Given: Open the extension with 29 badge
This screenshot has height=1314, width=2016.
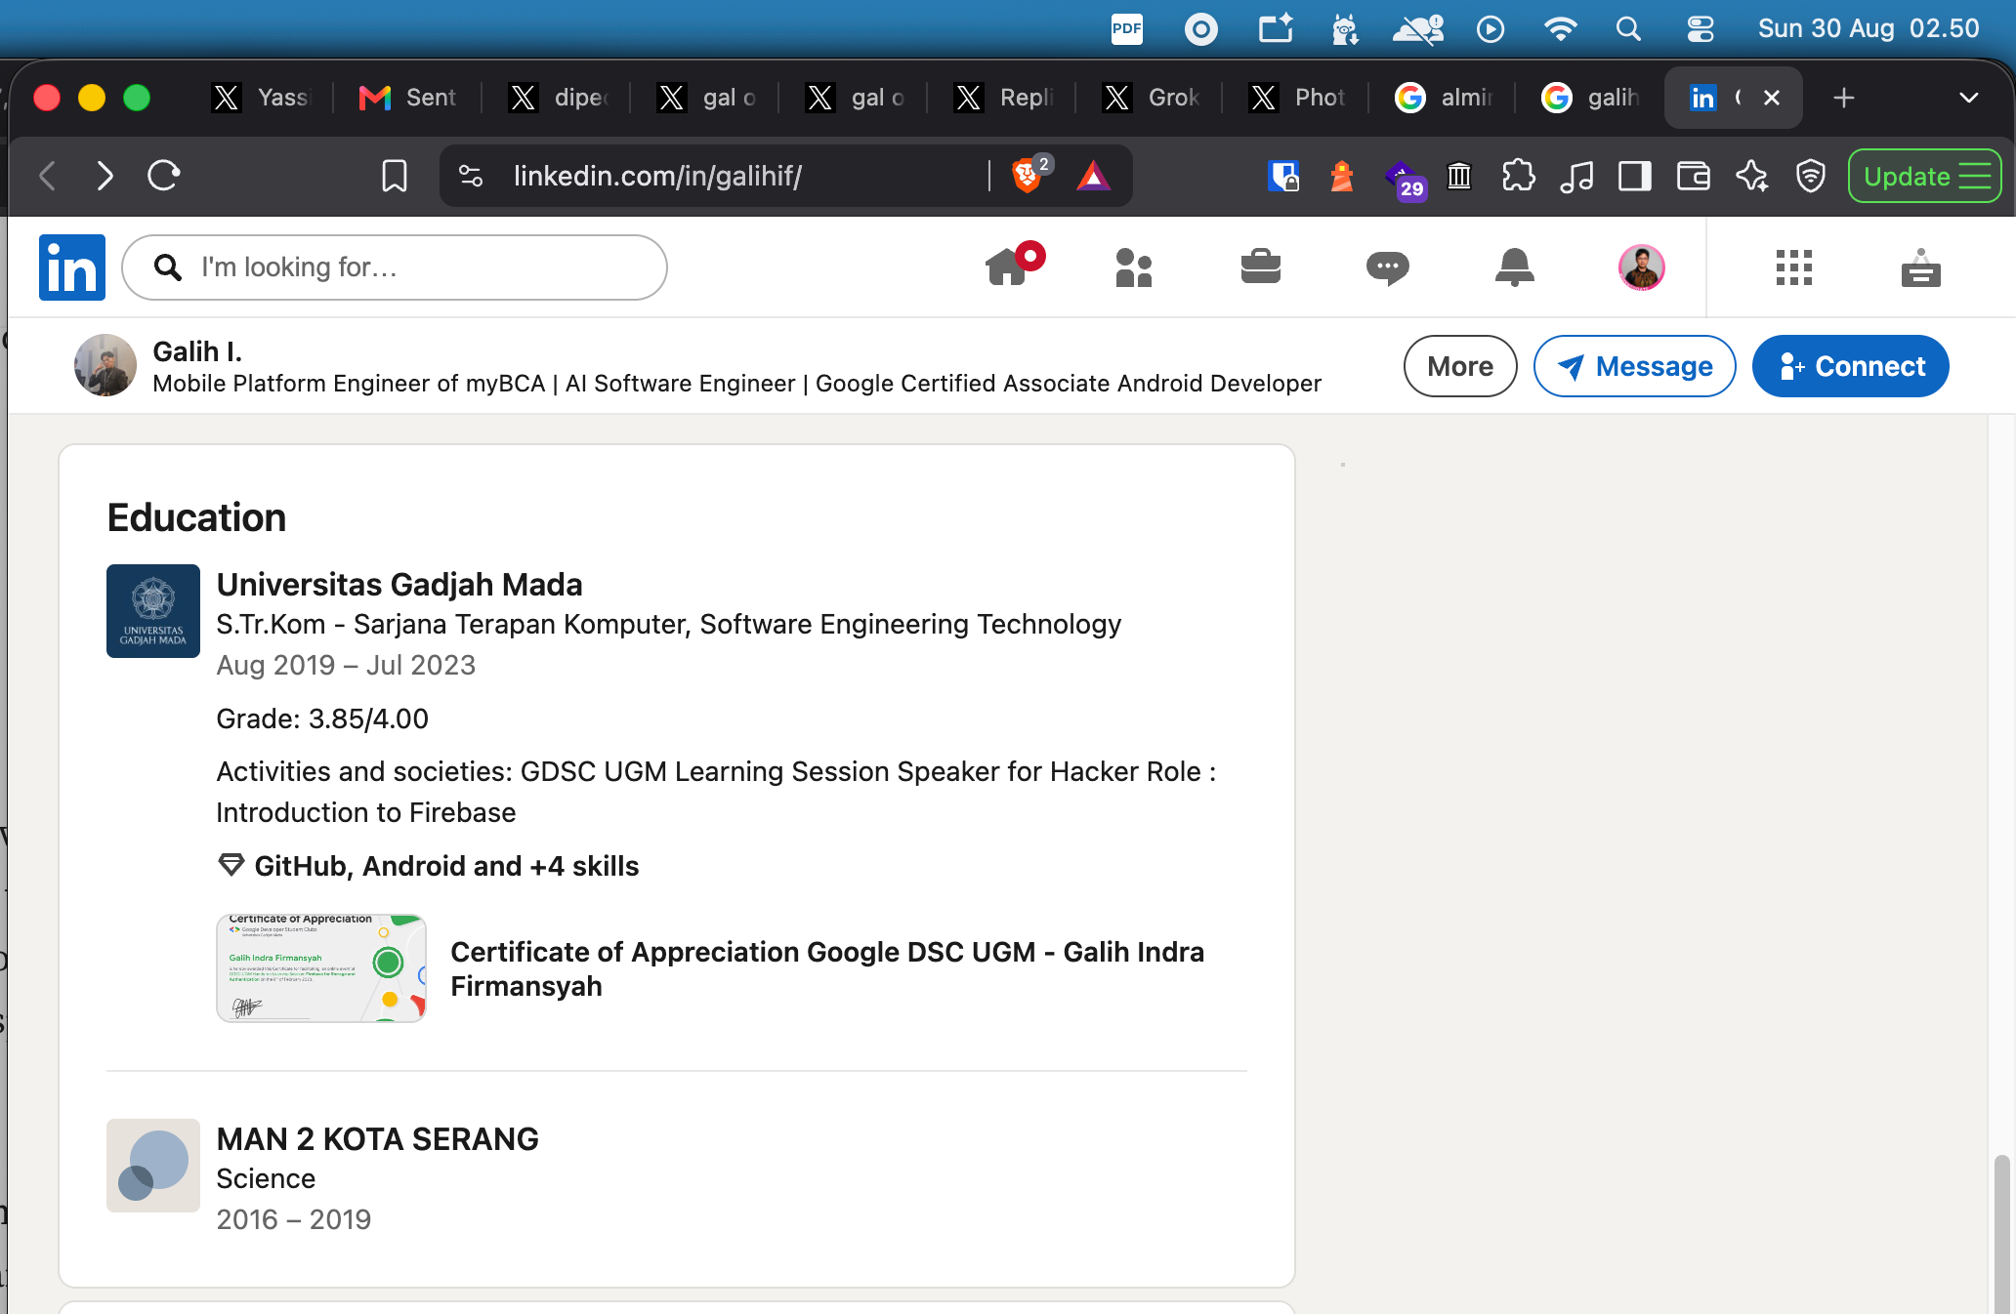Looking at the screenshot, I should [x=1406, y=180].
